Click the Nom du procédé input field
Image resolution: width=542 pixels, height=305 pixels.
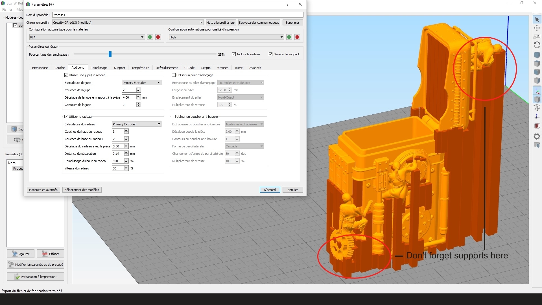[x=178, y=15]
